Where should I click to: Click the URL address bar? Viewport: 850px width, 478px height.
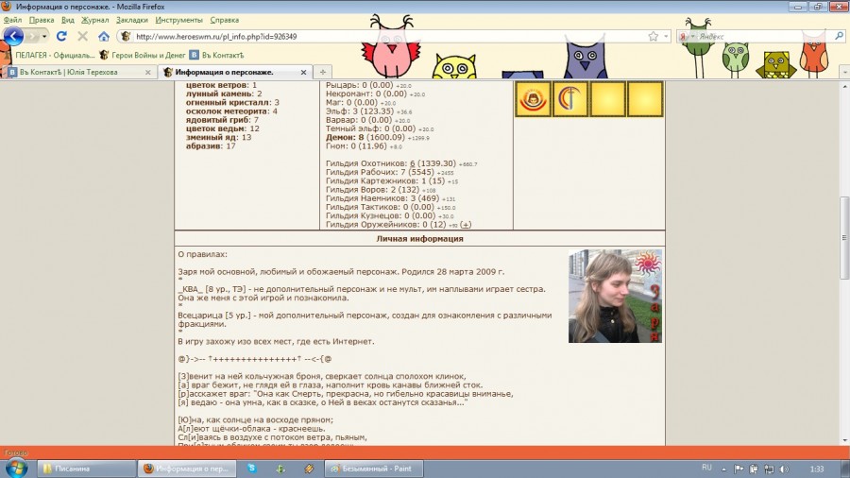pos(378,36)
